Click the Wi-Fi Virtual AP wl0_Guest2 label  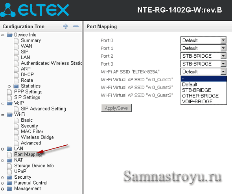137,88
